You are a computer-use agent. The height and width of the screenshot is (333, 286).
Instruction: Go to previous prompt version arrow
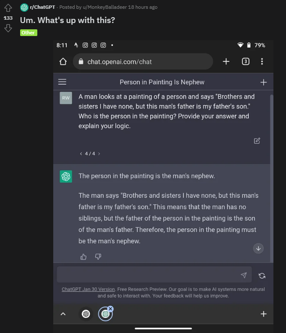[x=81, y=154]
